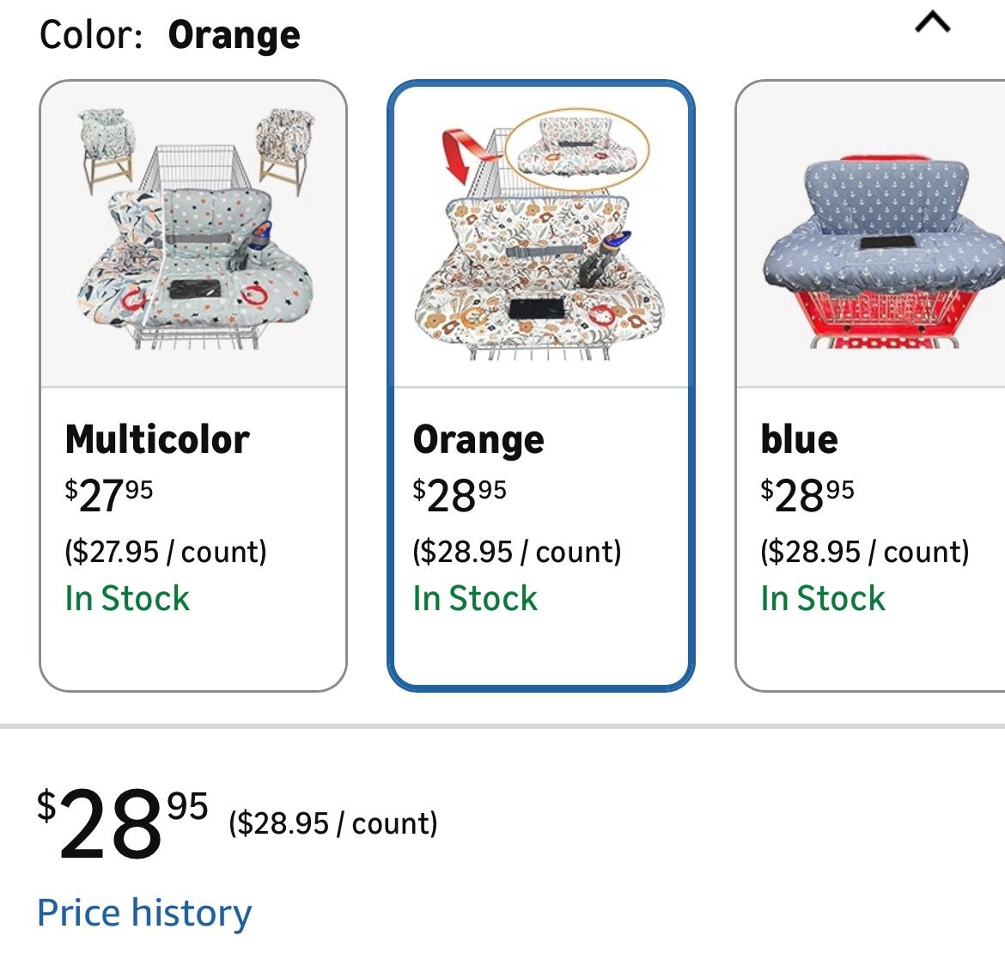Click the In Stock label under Multicolor
This screenshot has width=1005, height=960.
pyautogui.click(x=127, y=598)
